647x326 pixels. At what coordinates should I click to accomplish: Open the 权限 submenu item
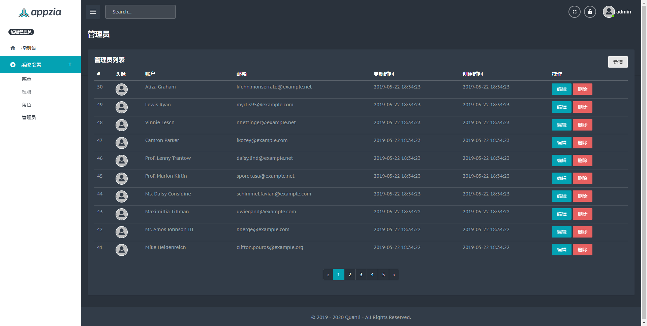tap(27, 92)
